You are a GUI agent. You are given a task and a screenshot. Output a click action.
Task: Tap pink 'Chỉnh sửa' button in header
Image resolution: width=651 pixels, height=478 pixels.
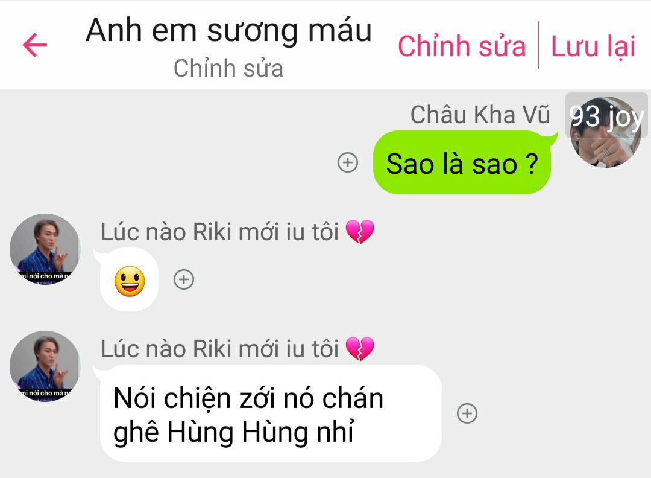click(x=462, y=46)
